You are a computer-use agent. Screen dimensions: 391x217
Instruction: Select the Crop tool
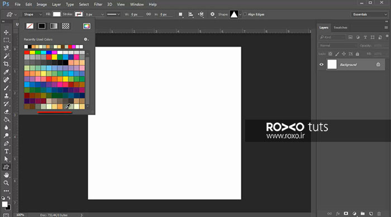6,64
